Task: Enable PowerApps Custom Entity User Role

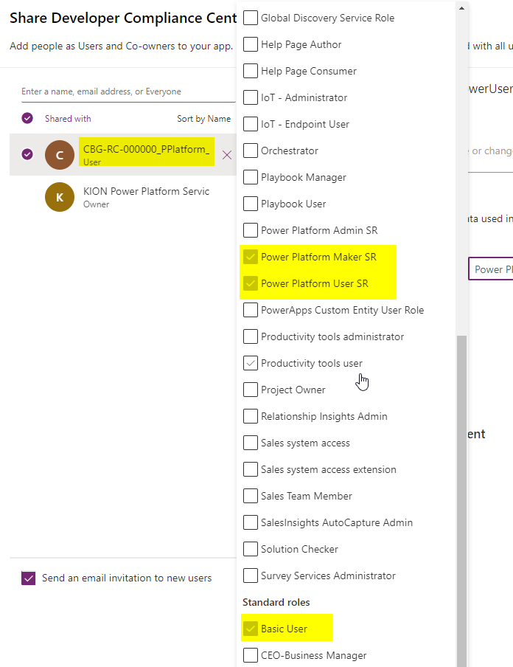Action: point(250,310)
